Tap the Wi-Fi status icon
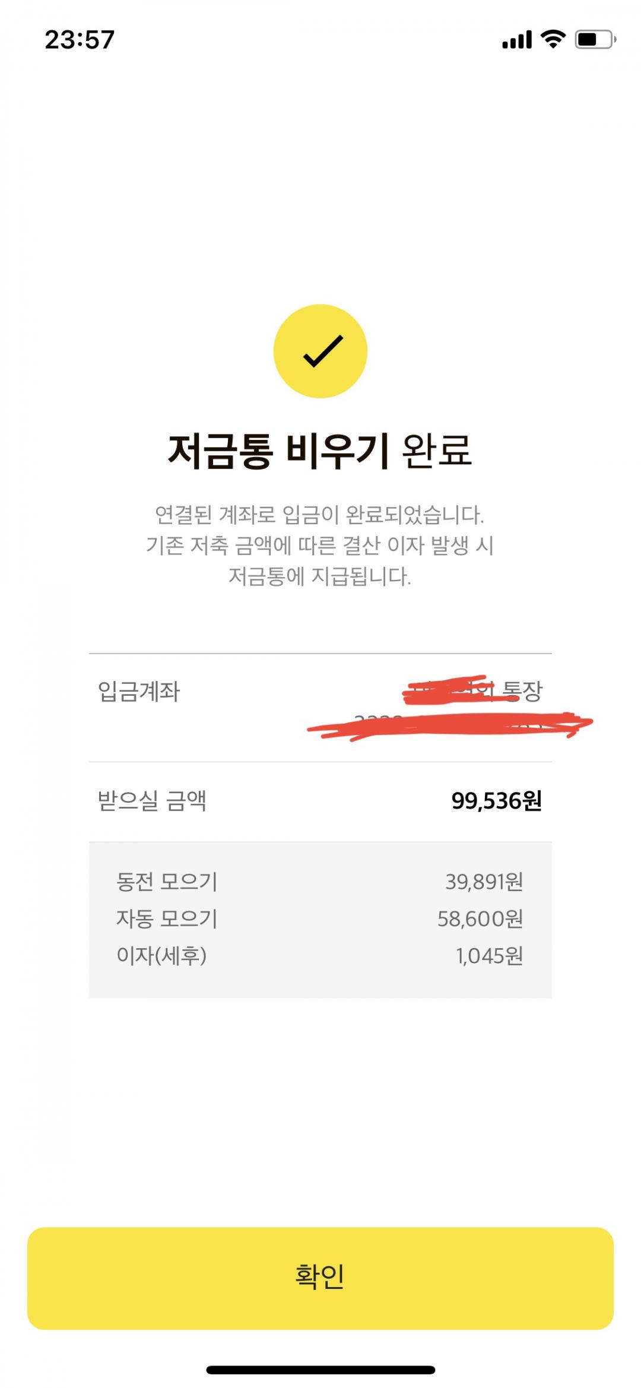 pyautogui.click(x=553, y=40)
